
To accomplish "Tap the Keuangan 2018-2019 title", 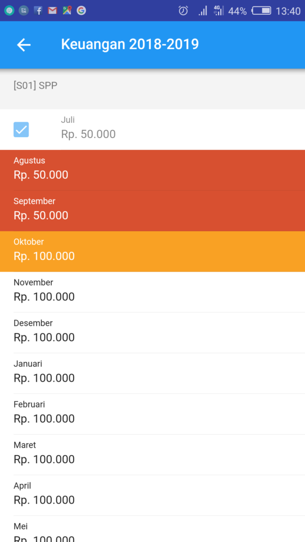I will [130, 44].
